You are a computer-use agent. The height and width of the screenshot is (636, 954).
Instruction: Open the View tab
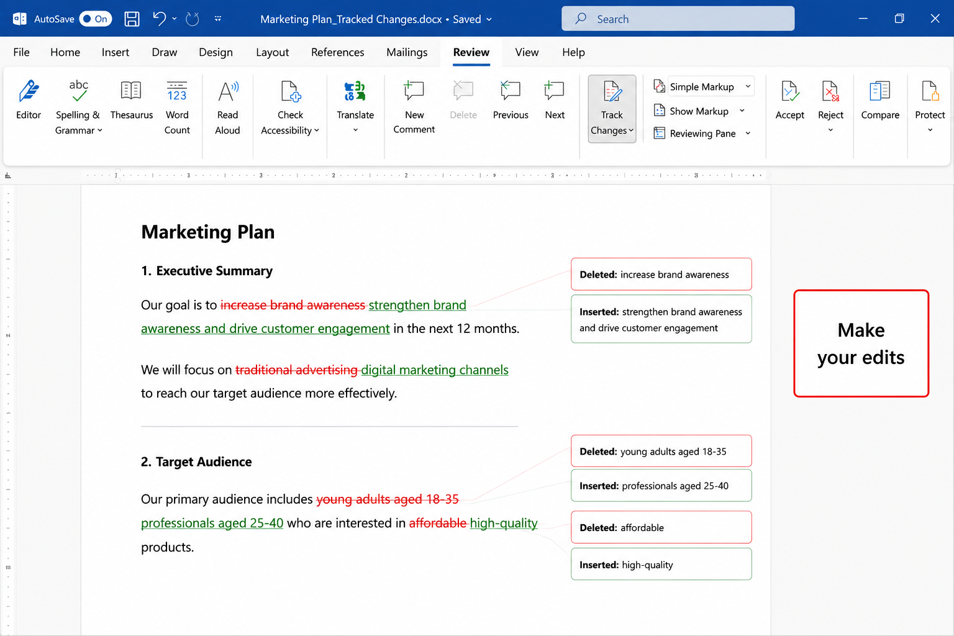[527, 52]
